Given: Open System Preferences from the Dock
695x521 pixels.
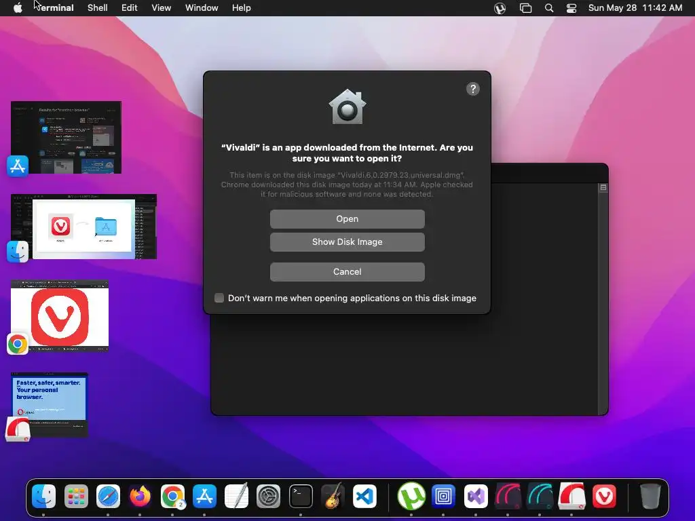Looking at the screenshot, I should [x=269, y=496].
